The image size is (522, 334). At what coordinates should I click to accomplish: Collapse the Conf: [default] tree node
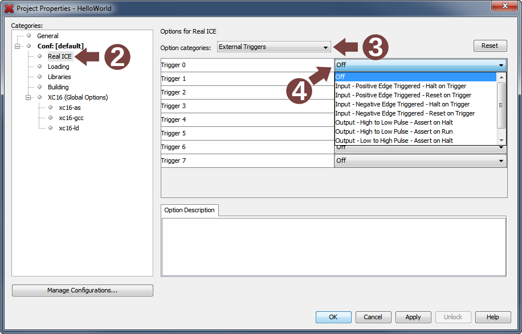pyautogui.click(x=18, y=46)
